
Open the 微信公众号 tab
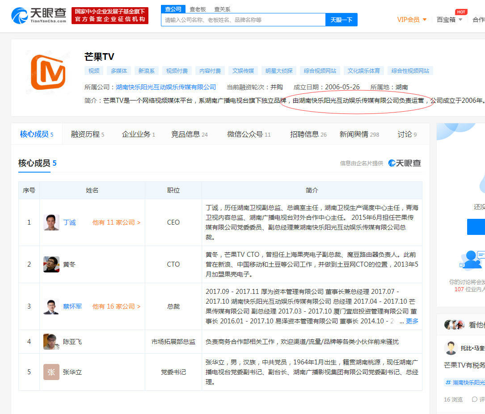pyautogui.click(x=249, y=134)
